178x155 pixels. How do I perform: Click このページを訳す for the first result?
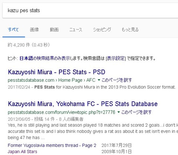point(117,80)
